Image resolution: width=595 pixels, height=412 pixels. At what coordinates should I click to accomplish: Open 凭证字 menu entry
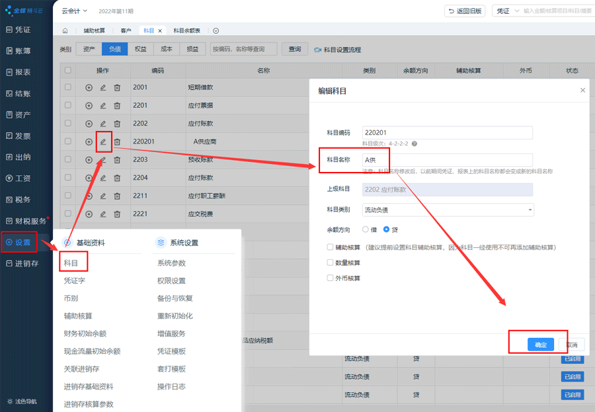click(x=74, y=280)
